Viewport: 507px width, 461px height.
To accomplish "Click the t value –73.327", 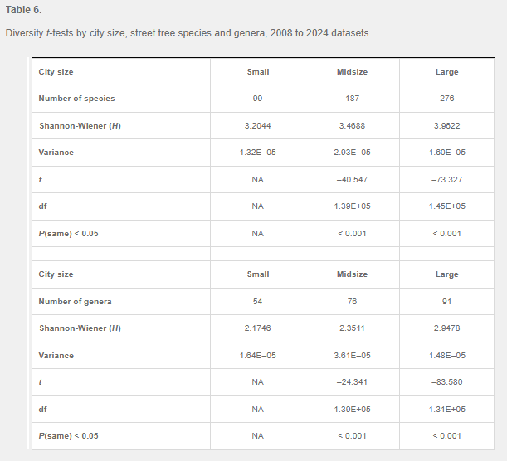I will tap(446, 179).
